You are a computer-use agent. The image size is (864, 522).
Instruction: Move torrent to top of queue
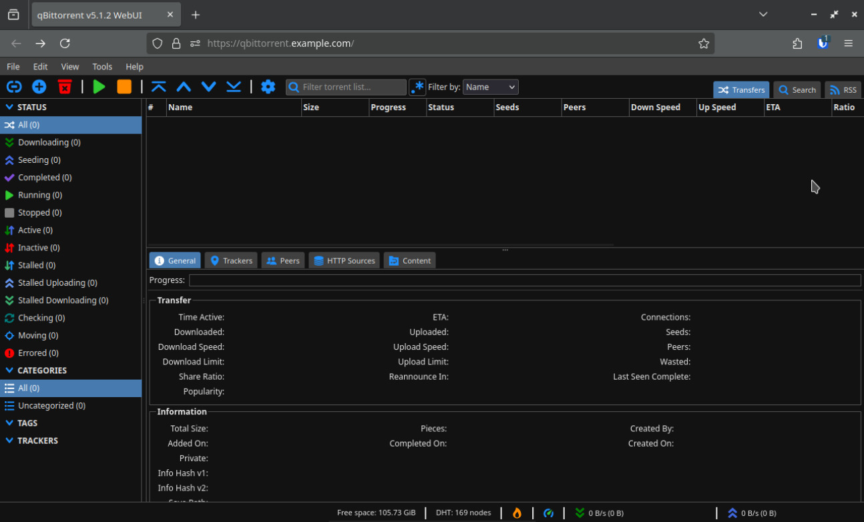(158, 87)
